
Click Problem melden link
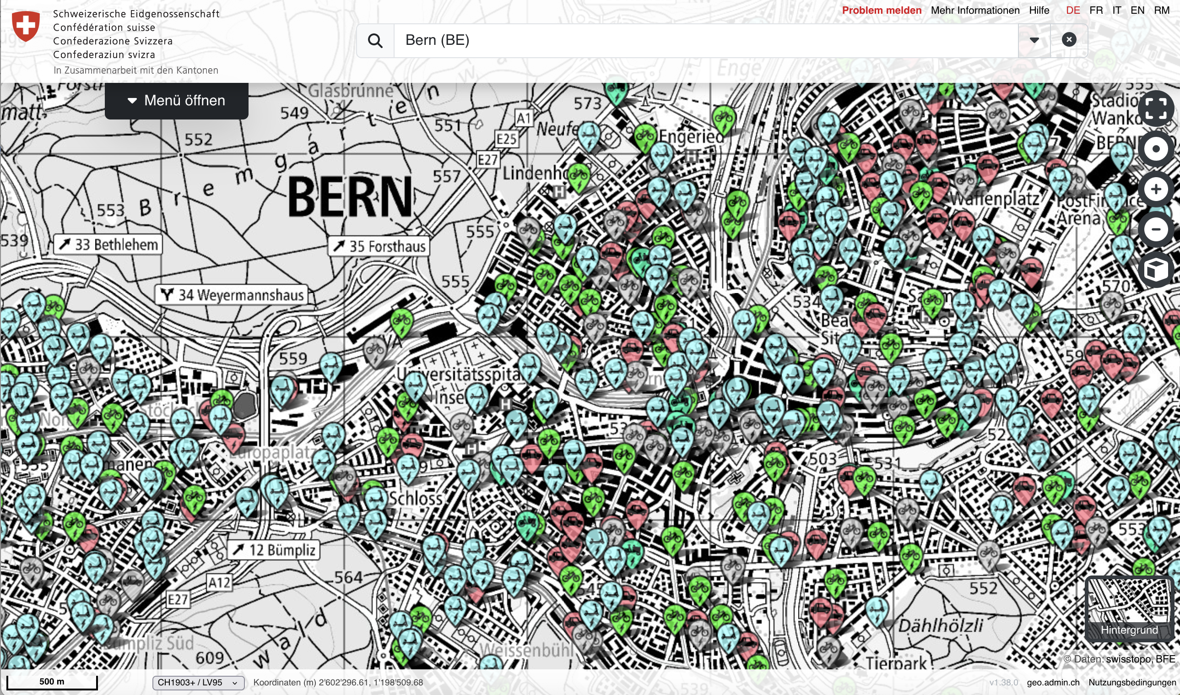click(x=881, y=11)
